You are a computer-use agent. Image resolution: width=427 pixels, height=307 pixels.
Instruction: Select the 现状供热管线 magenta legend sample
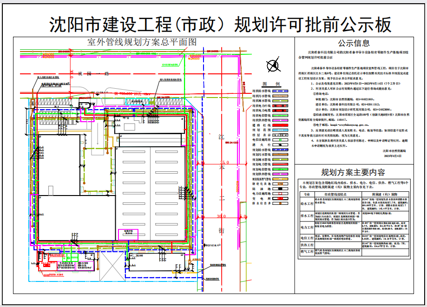(x=280, y=120)
